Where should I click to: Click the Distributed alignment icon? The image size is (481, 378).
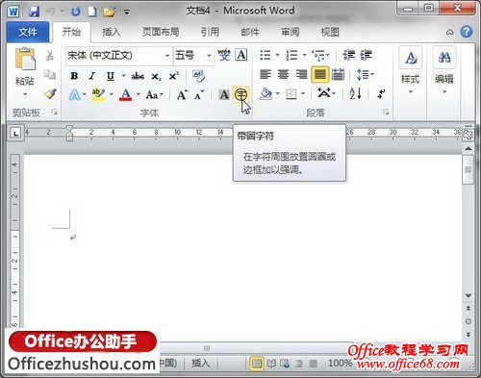tap(338, 74)
